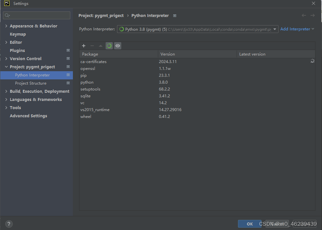The image size is (322, 230).
Task: Expand Appearance & Behavior section
Action: 6,26
